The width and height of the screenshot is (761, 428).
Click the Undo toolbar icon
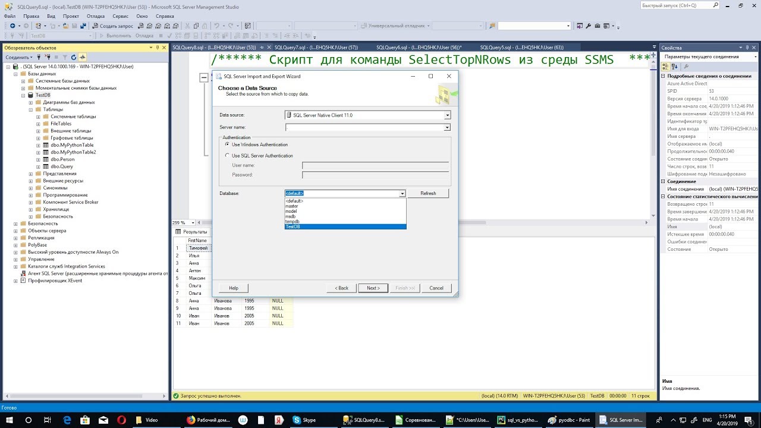(217, 26)
